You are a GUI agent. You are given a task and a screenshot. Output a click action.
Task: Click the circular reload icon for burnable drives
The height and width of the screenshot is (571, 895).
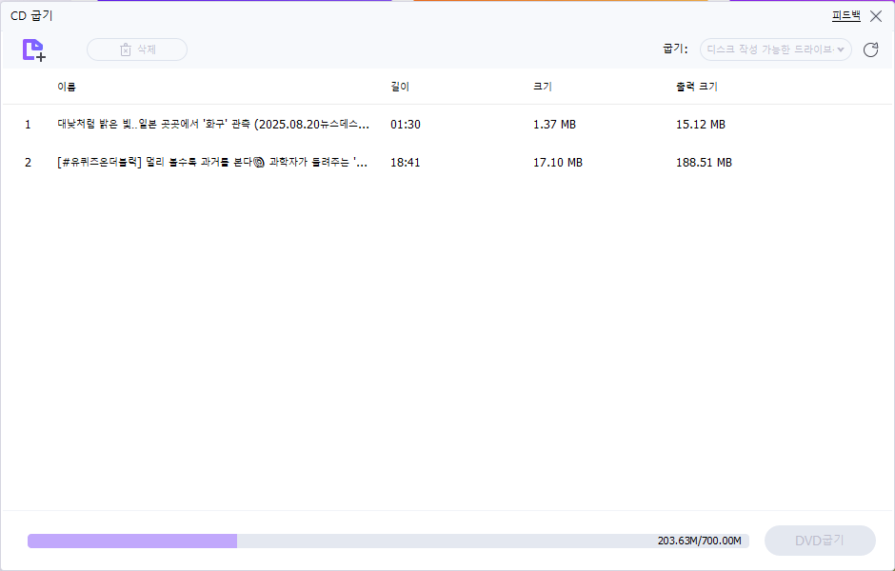pyautogui.click(x=870, y=49)
